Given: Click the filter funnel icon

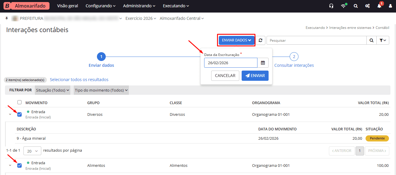Looking at the screenshot, I should 383,40.
